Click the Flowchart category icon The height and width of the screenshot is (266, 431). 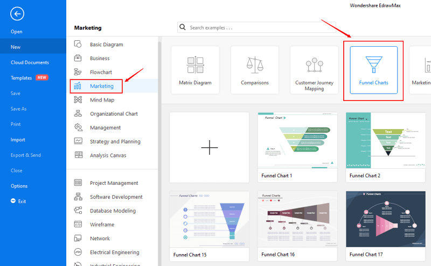(x=78, y=72)
